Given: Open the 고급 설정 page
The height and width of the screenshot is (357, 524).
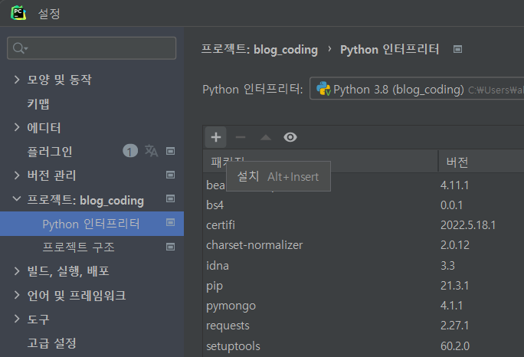Looking at the screenshot, I should click(52, 343).
